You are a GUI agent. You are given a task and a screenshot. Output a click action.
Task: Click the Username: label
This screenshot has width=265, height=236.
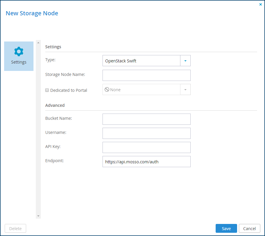coord(56,132)
